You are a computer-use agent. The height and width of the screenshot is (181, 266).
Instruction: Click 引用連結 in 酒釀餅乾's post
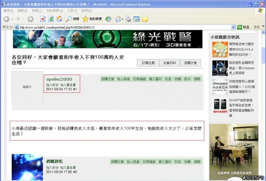pyautogui.click(x=149, y=162)
